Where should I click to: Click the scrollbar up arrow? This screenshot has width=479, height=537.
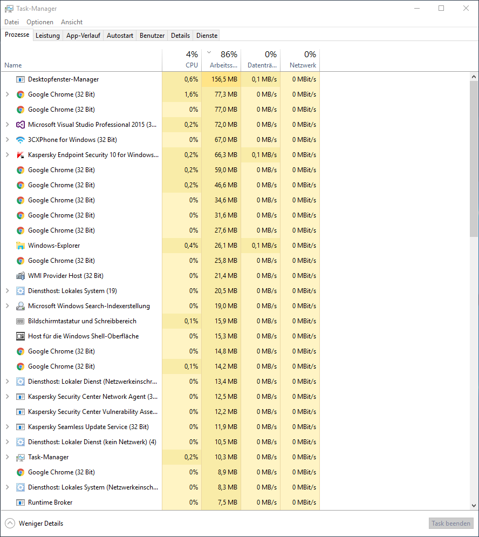pos(474,77)
